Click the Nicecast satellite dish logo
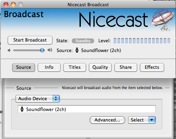This screenshot has width=176, height=139. [163, 20]
